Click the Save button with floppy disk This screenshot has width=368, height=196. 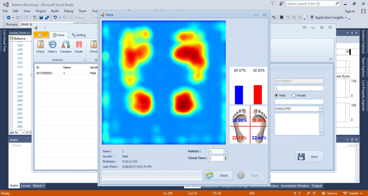pos(309,157)
